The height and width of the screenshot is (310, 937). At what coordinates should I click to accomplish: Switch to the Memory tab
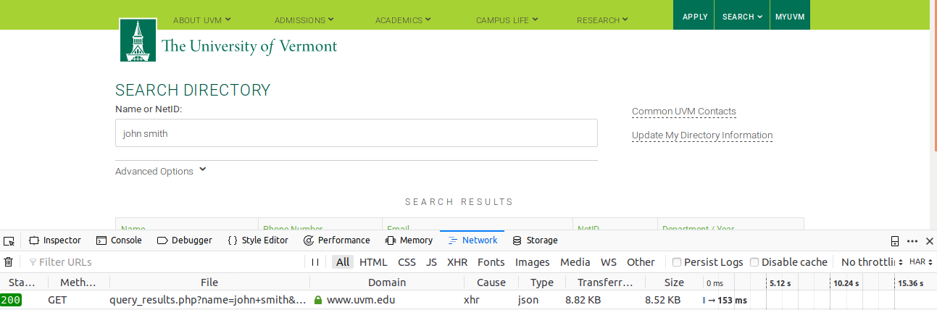[x=409, y=240]
